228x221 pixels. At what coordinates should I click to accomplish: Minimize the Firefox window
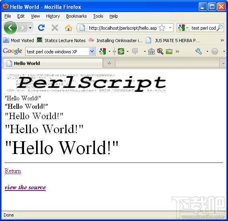tap(203, 7)
